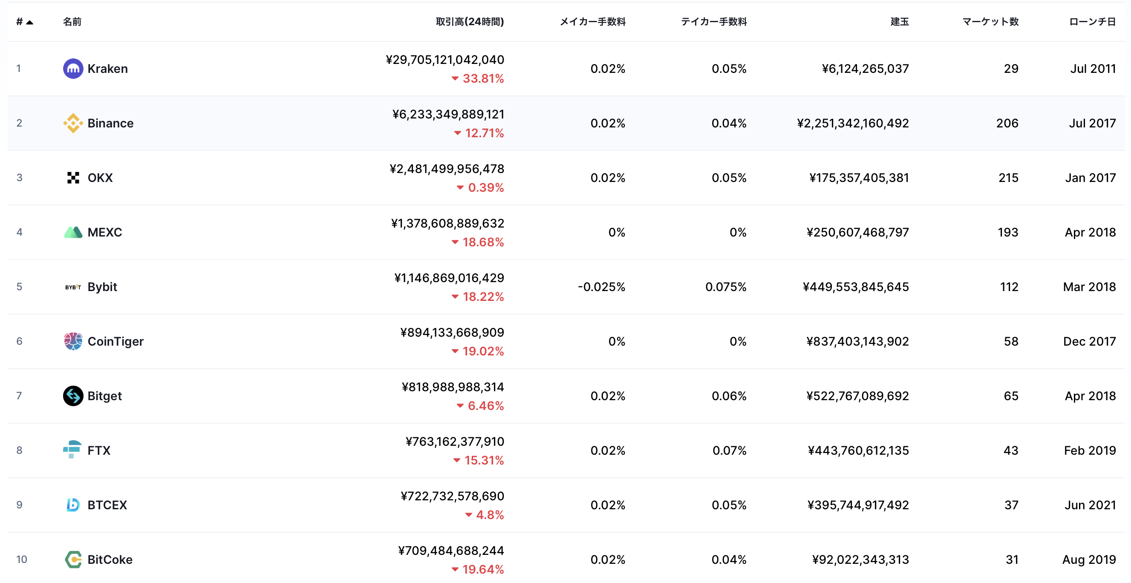Click the Bitget exchange logo
Image resolution: width=1131 pixels, height=583 pixels.
coord(73,396)
